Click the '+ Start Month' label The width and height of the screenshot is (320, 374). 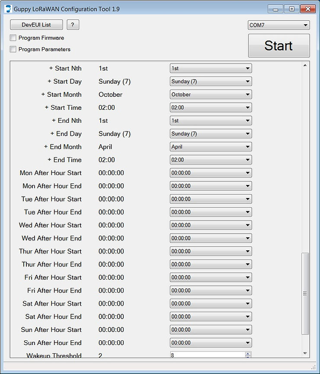coord(61,94)
